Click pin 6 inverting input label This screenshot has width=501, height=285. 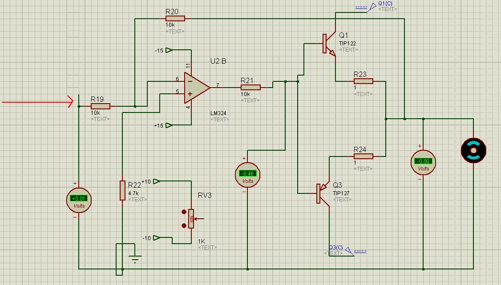pos(178,79)
